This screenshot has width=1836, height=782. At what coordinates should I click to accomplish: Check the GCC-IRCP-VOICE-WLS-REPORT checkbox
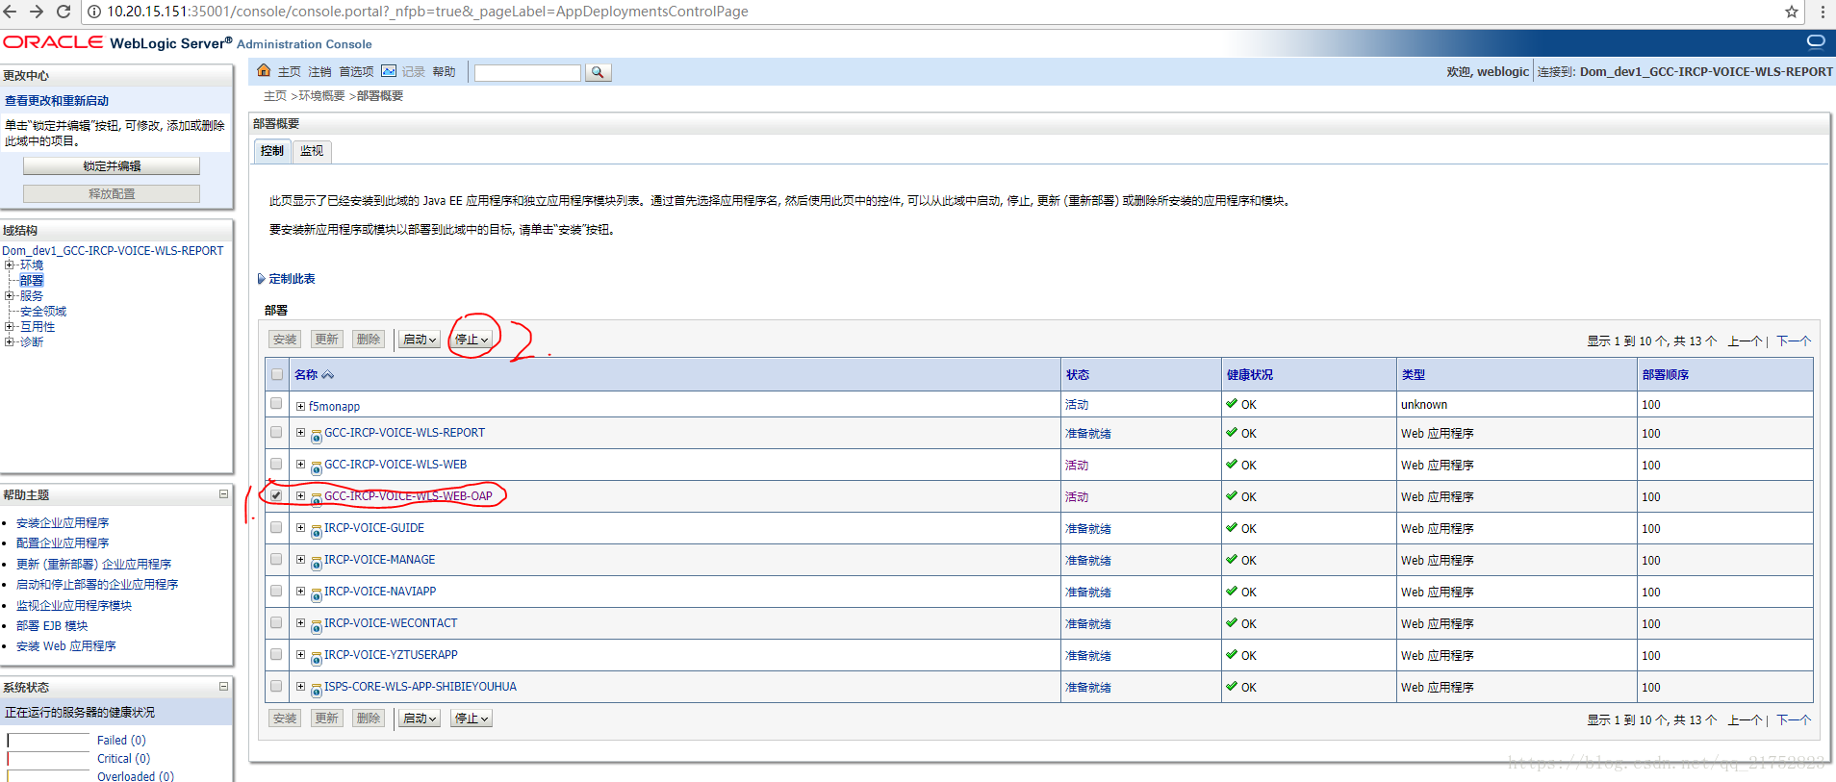(276, 432)
